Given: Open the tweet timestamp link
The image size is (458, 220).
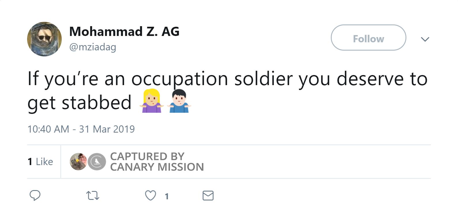Looking at the screenshot, I should point(81,129).
